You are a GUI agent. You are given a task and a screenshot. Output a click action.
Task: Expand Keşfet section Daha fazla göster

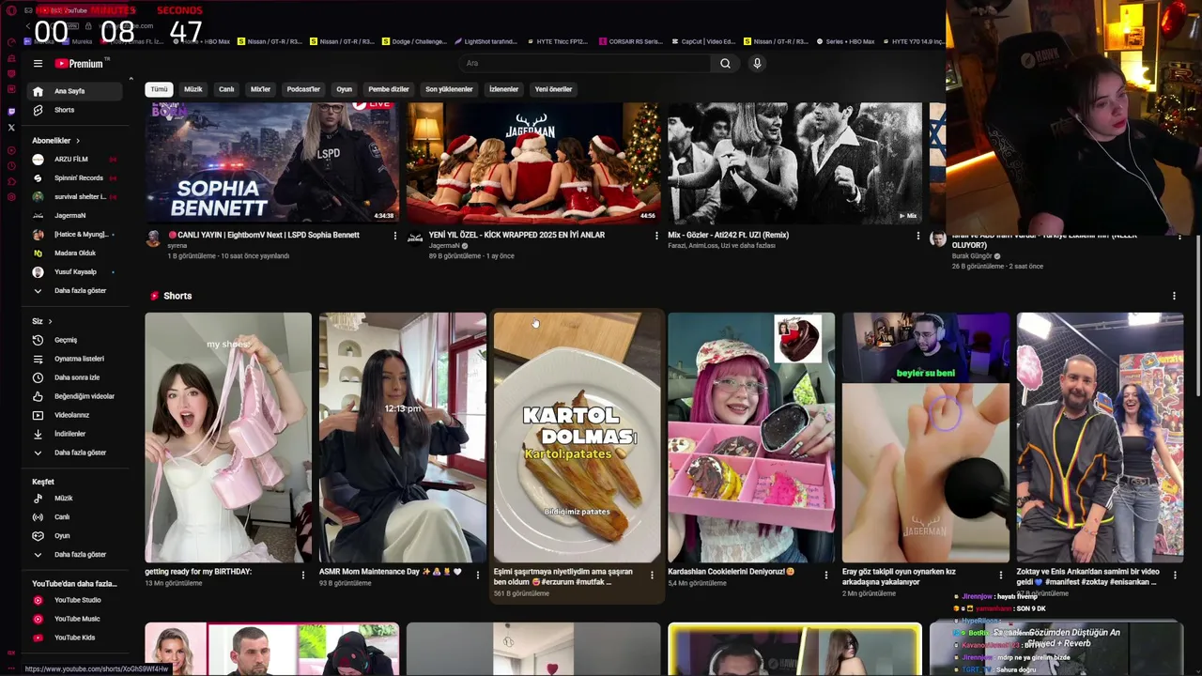(75, 555)
